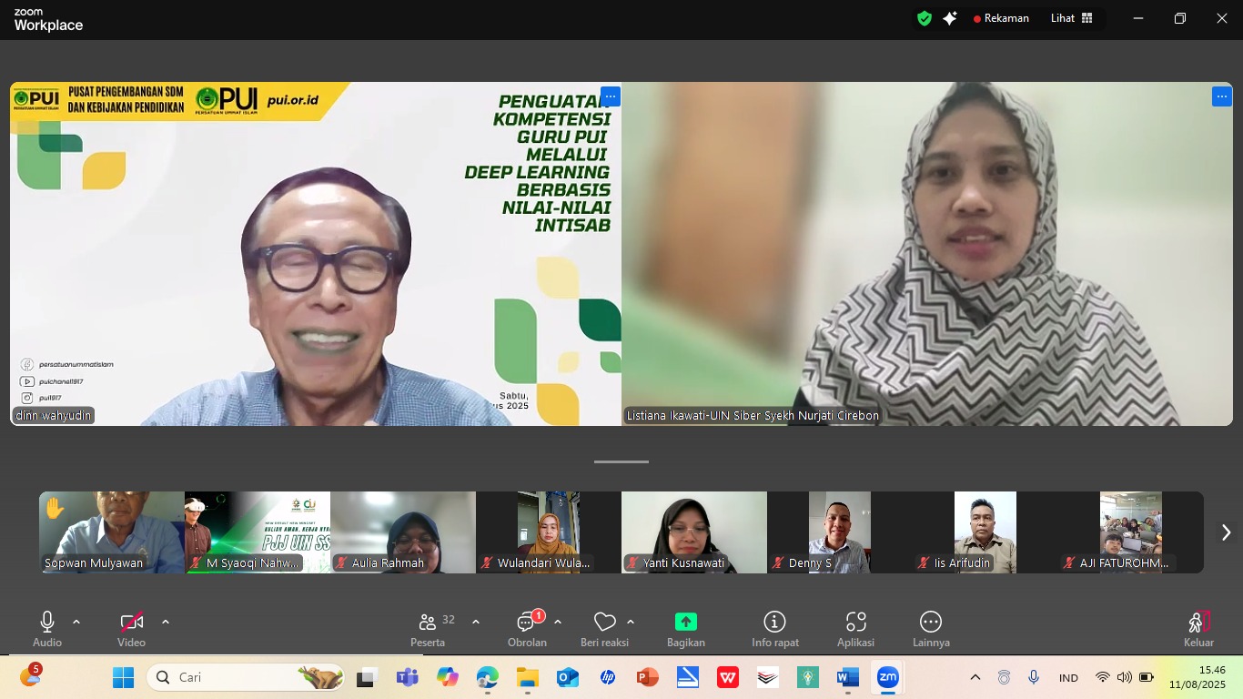Click the Rekaman recording indicator
Screen dimensions: 1243x699
point(1001,18)
